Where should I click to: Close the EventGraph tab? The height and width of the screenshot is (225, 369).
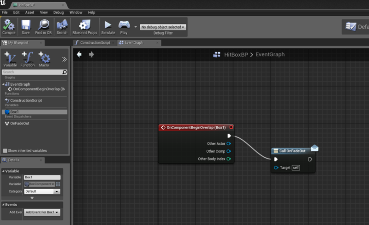tap(157, 42)
